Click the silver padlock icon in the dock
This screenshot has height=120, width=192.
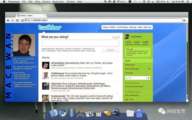pos(99,113)
